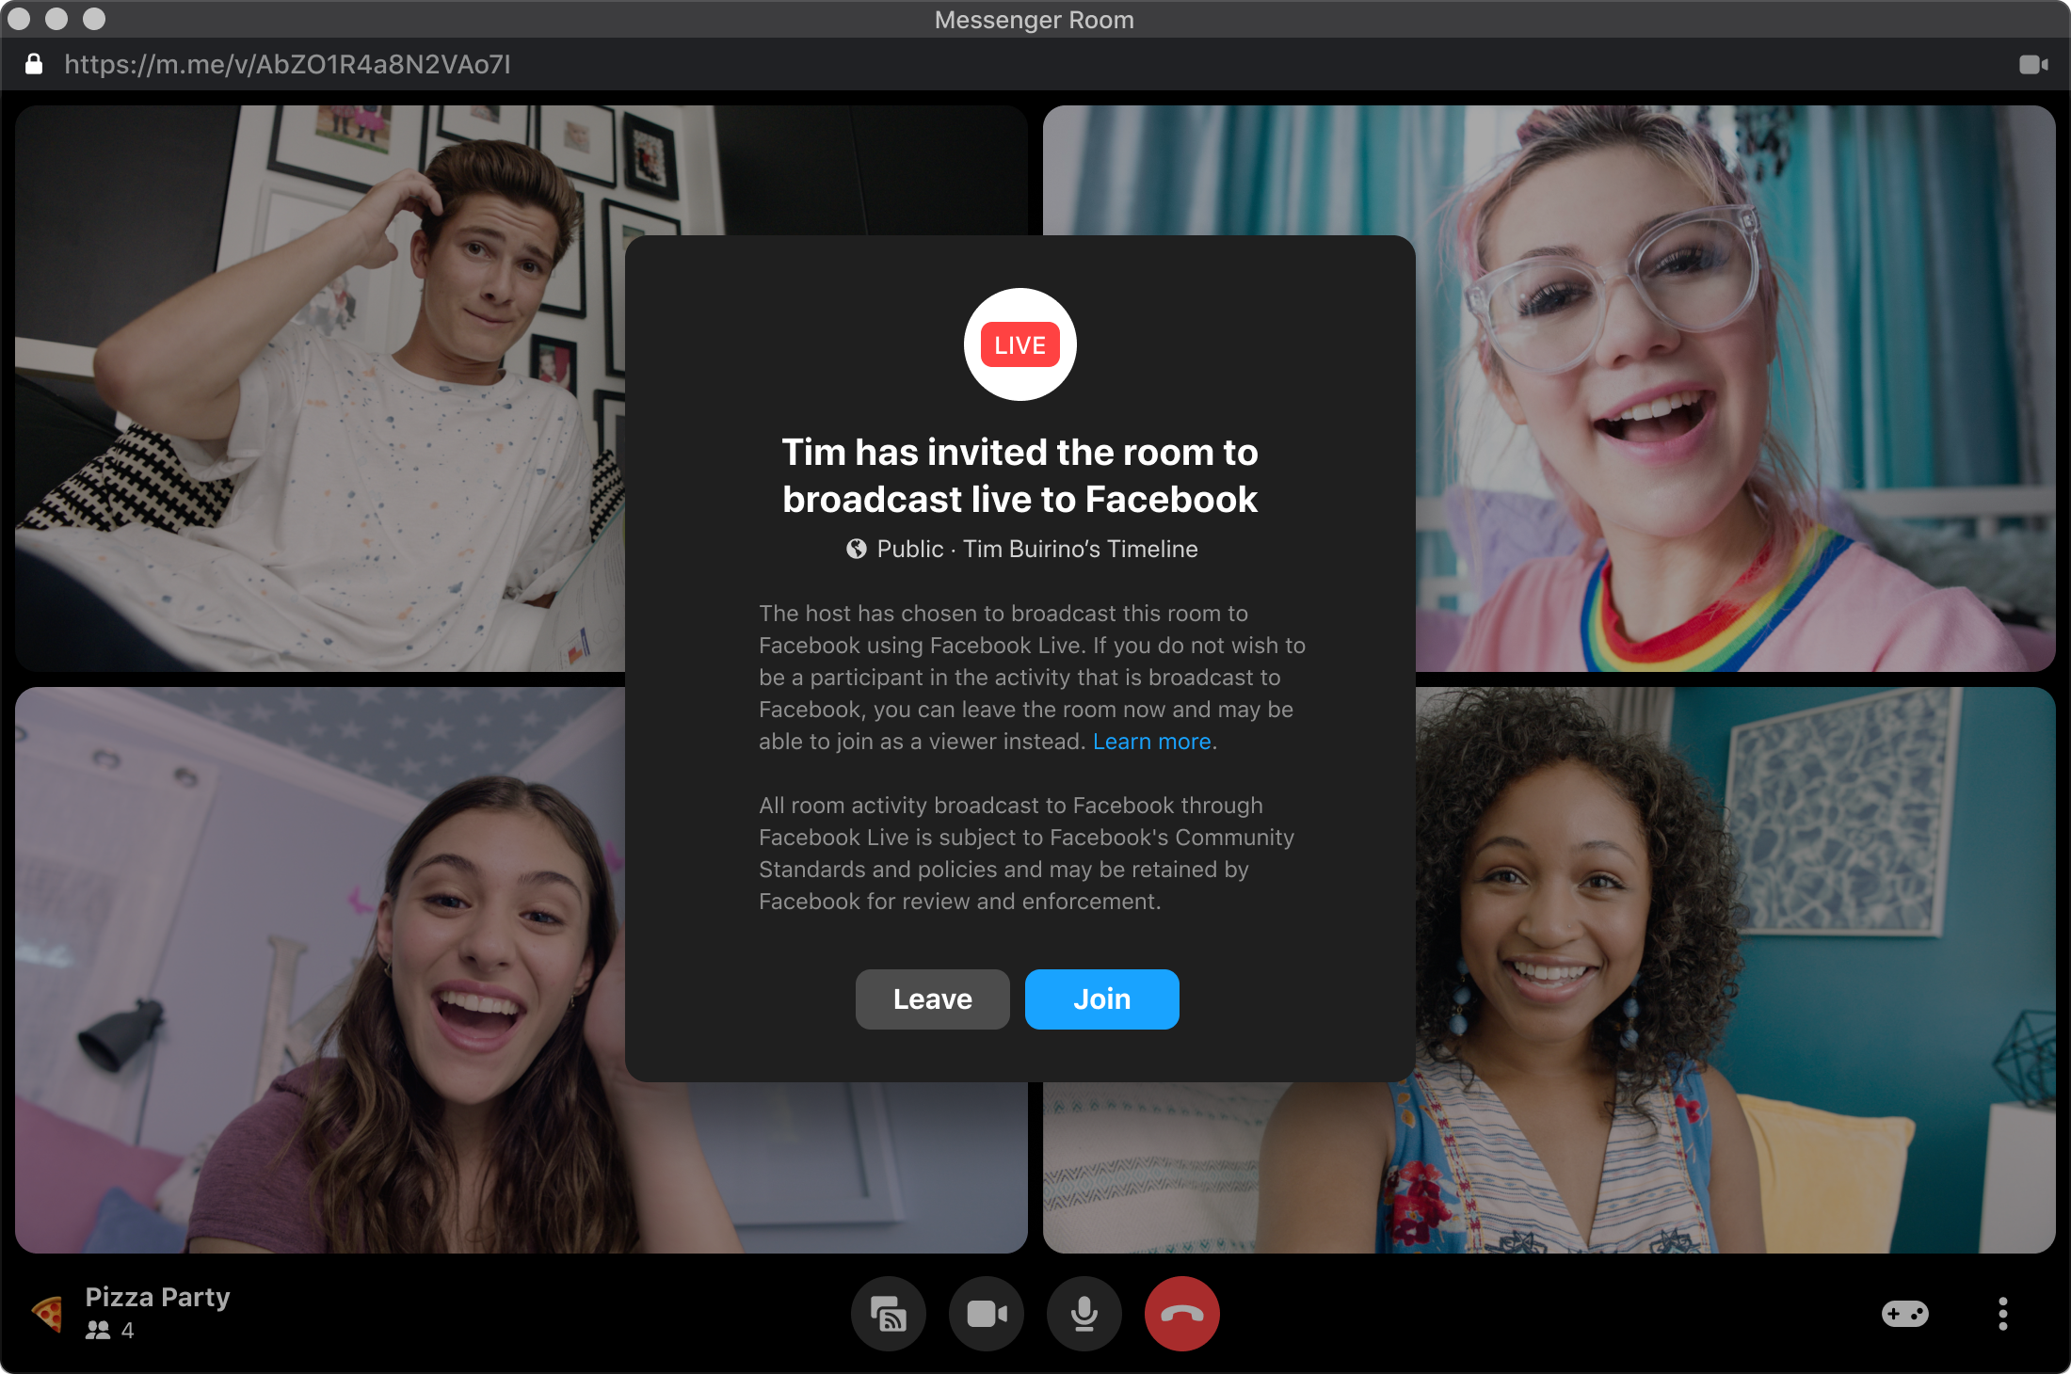Click the screen share icon
Viewport: 2071px width, 1374px height.
click(x=888, y=1314)
